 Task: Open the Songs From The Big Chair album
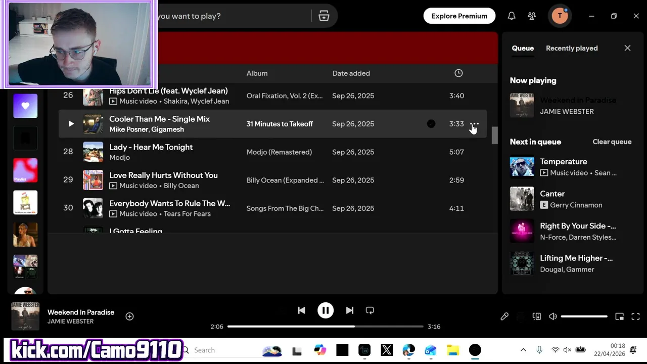285,208
